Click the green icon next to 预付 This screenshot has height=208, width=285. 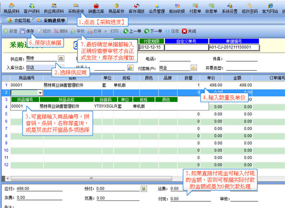143,188
